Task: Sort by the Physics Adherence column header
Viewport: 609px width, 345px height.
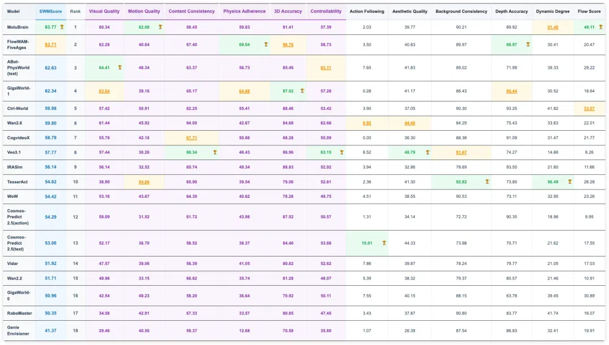Action: click(244, 11)
